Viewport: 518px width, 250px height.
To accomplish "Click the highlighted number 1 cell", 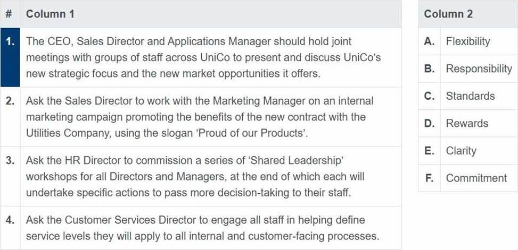I will pyautogui.click(x=10, y=57).
